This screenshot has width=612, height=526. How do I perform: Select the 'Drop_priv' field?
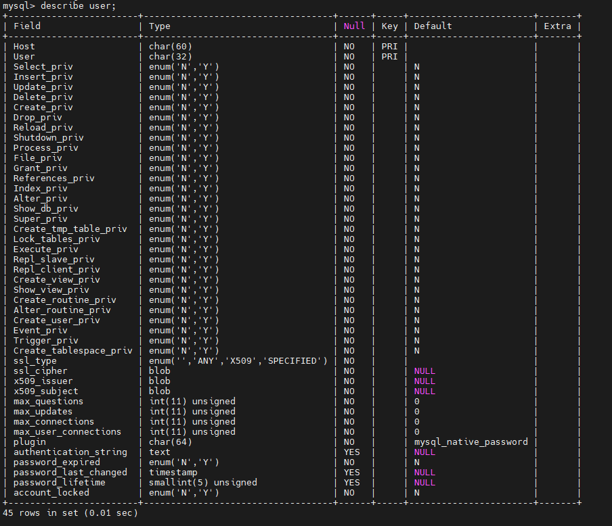coord(37,118)
